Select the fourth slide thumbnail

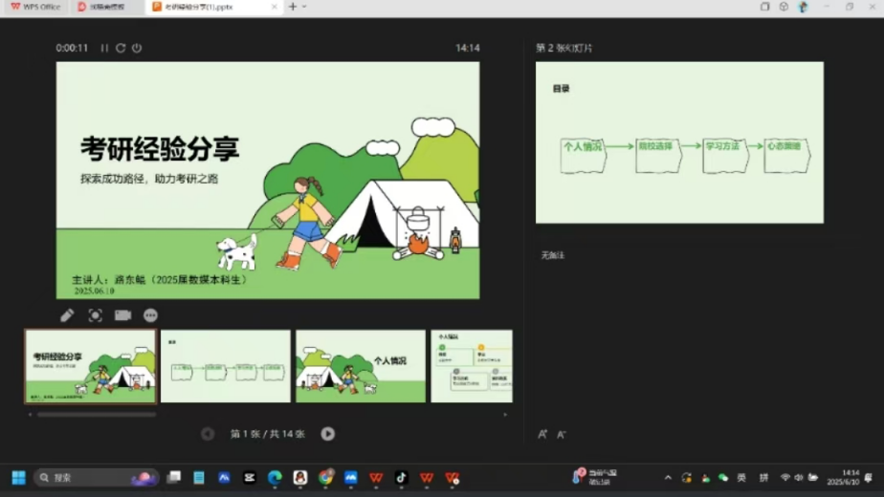click(x=472, y=366)
